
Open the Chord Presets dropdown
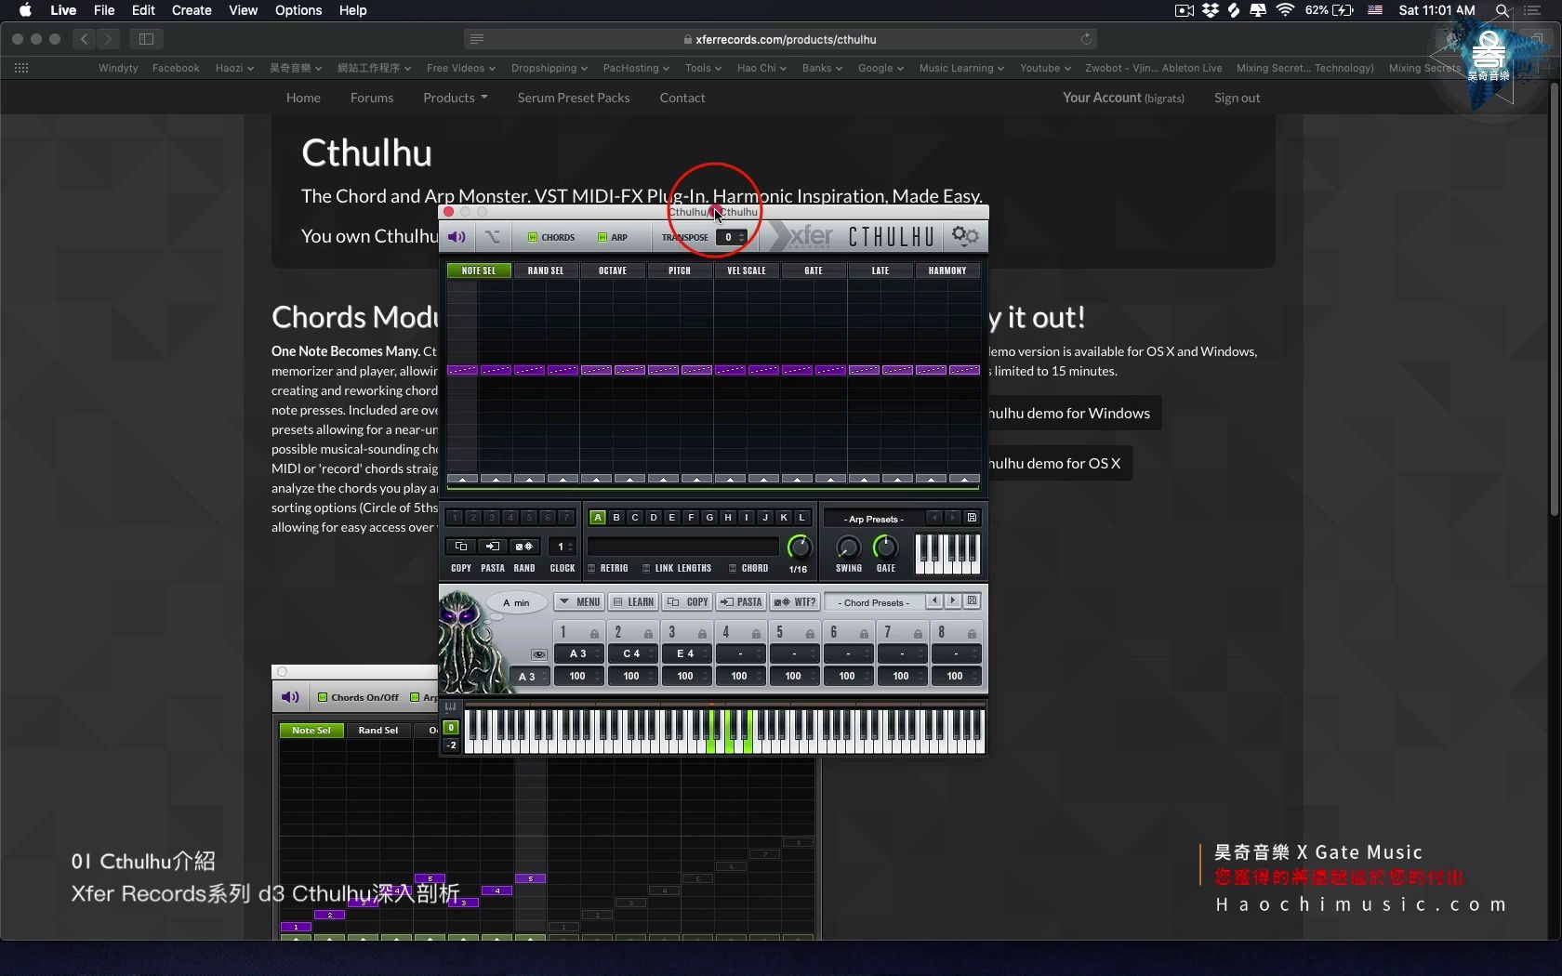[x=874, y=602]
